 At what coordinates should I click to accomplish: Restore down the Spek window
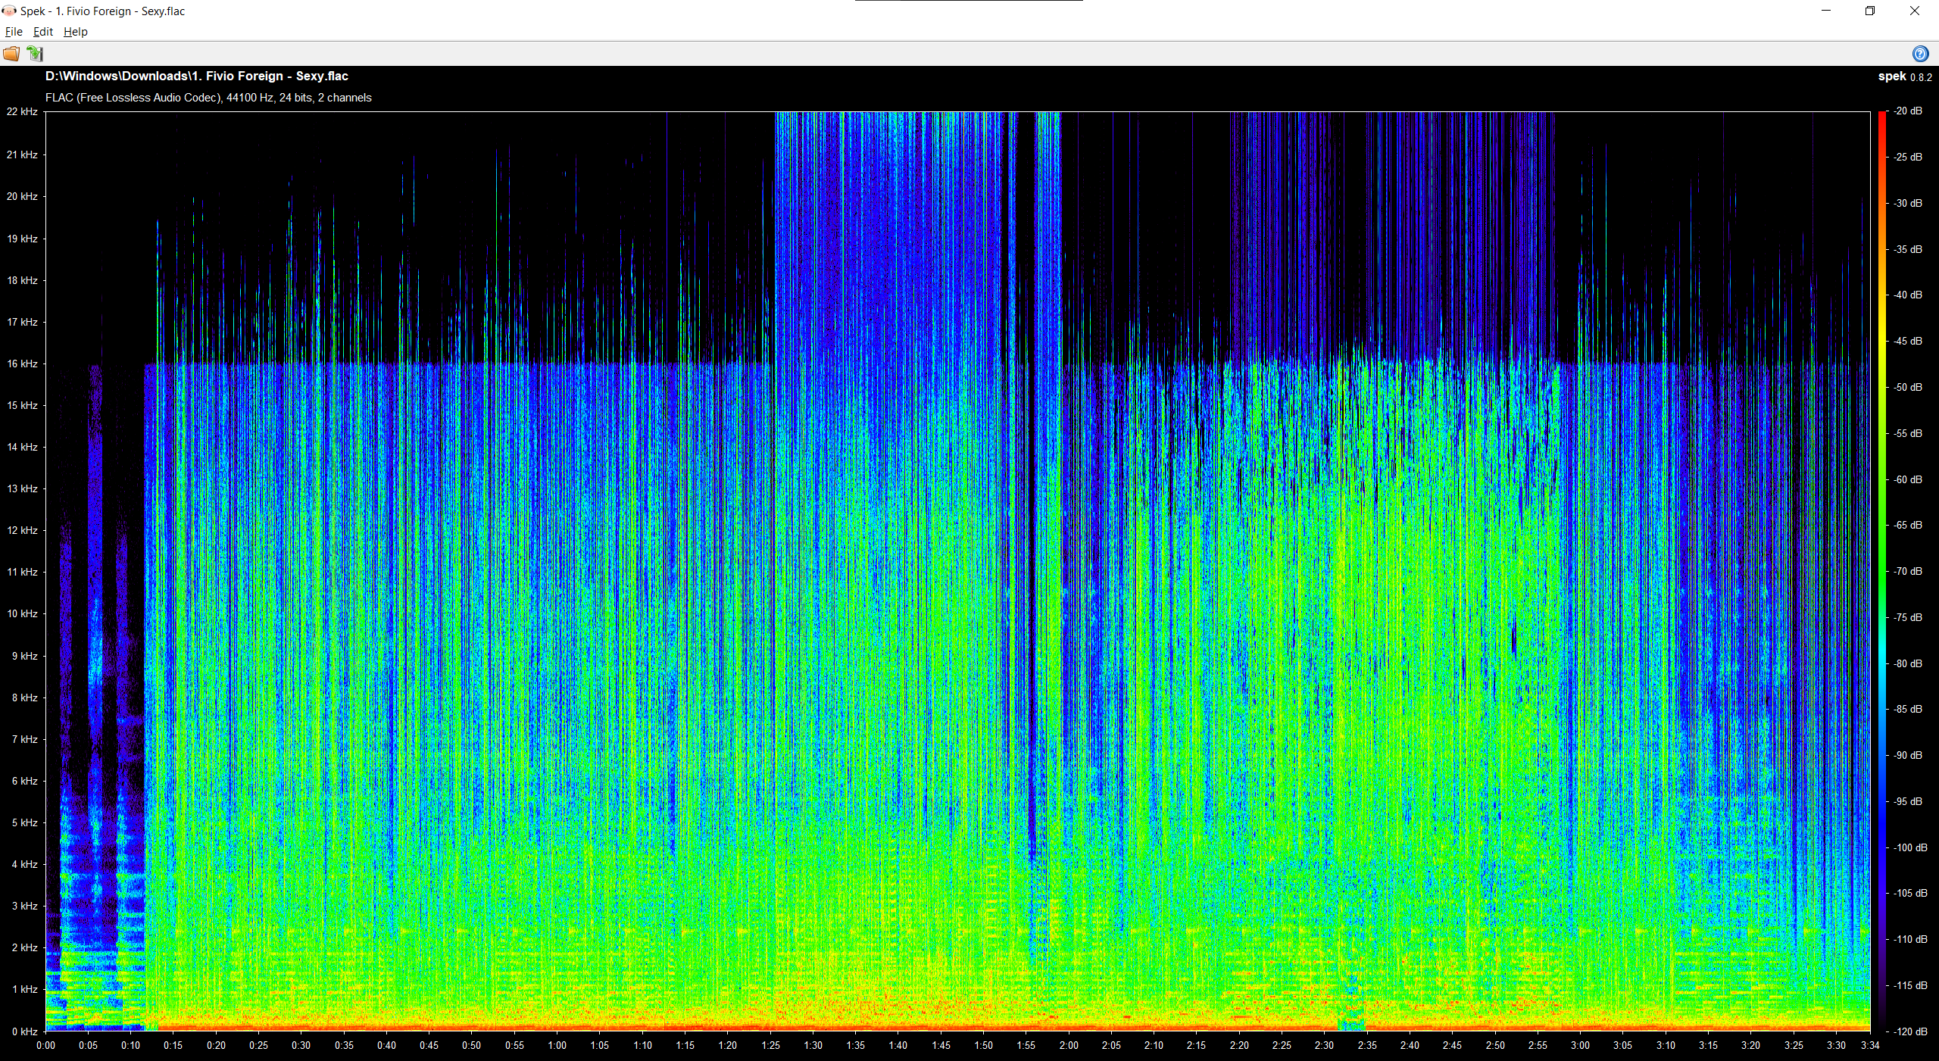pyautogui.click(x=1869, y=11)
